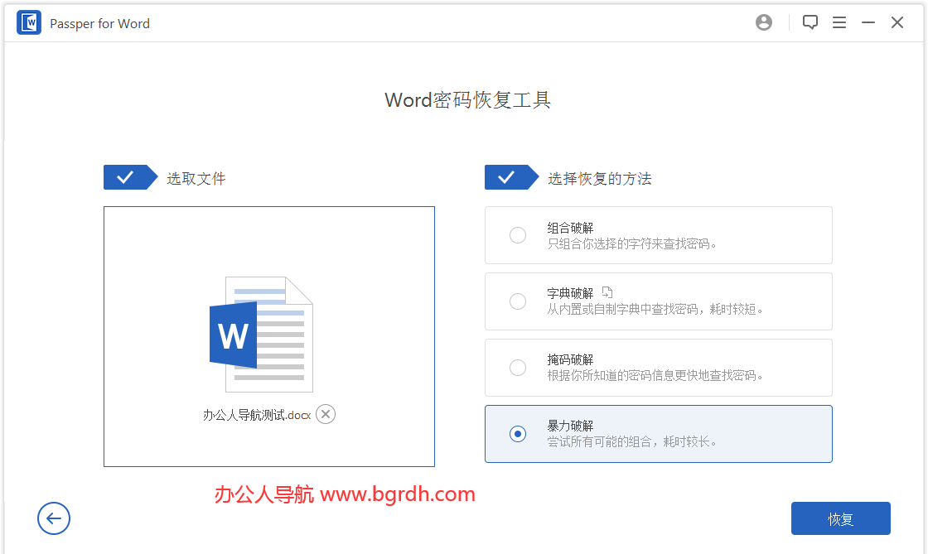The image size is (928, 554).
Task: Open the user account icon
Action: point(763,22)
